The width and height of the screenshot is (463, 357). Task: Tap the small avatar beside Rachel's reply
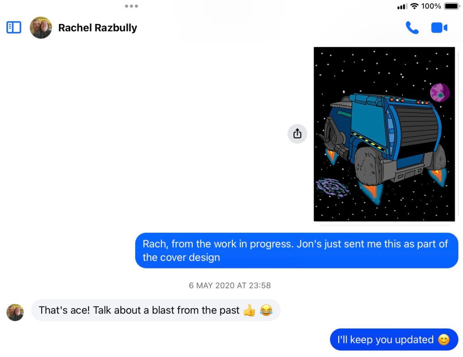15,312
